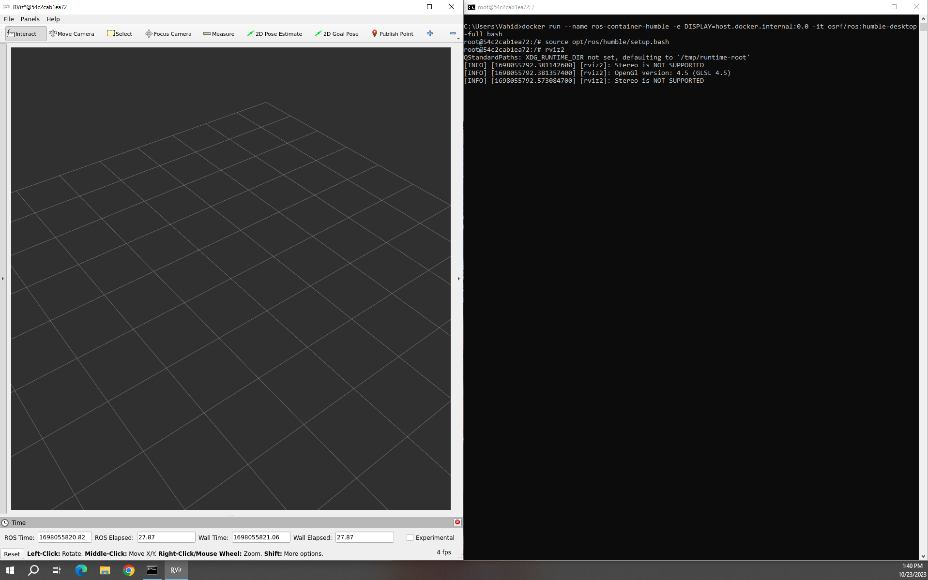
Task: Minimize the terminal window
Action: [x=872, y=7]
